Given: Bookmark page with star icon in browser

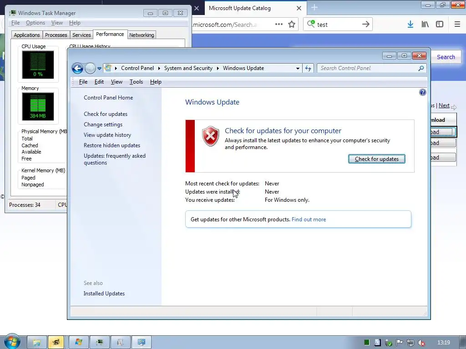Looking at the screenshot, I should coord(292,25).
